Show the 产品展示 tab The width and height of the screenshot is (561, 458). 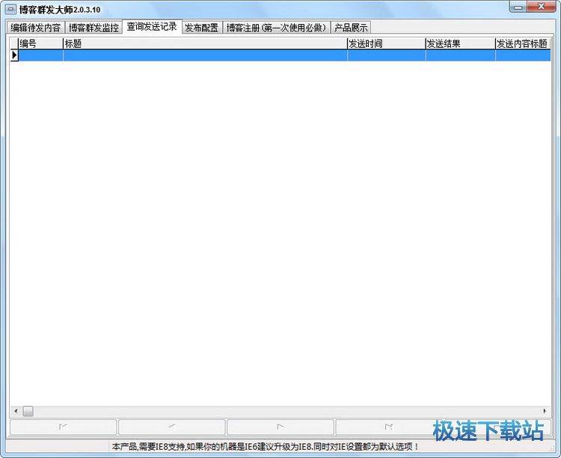click(x=351, y=28)
